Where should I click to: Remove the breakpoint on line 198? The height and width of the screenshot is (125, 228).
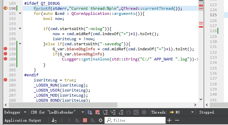(x=5, y=49)
